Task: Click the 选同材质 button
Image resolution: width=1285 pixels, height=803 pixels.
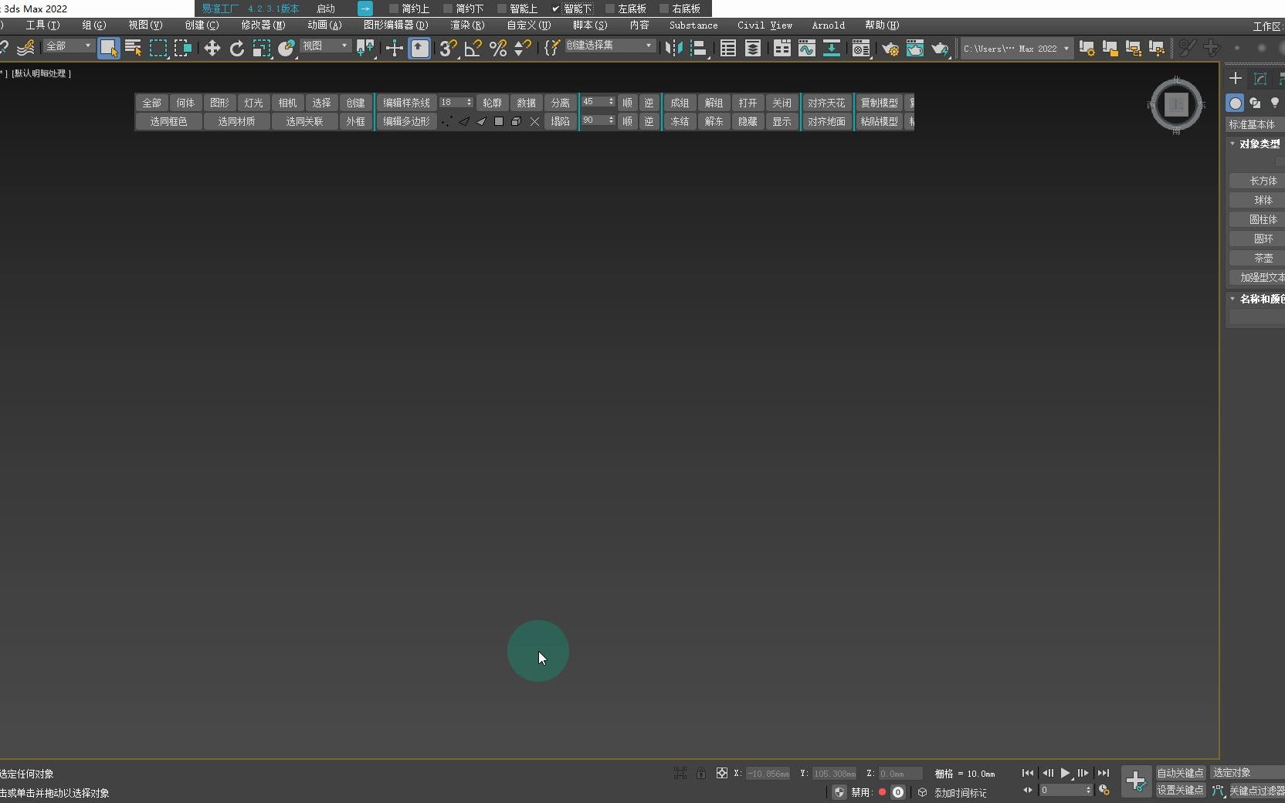Action: pyautogui.click(x=236, y=121)
